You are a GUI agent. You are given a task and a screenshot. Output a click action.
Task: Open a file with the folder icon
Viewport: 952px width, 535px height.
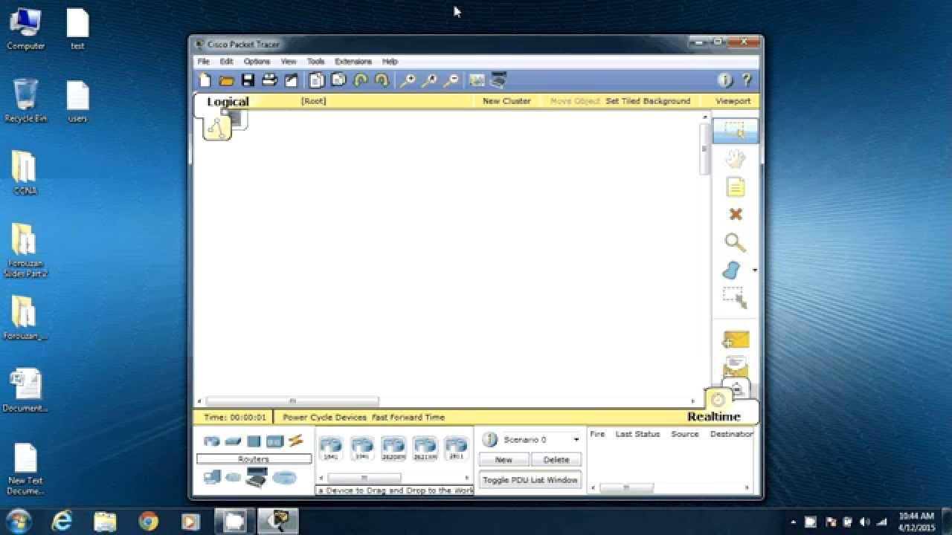(x=227, y=80)
